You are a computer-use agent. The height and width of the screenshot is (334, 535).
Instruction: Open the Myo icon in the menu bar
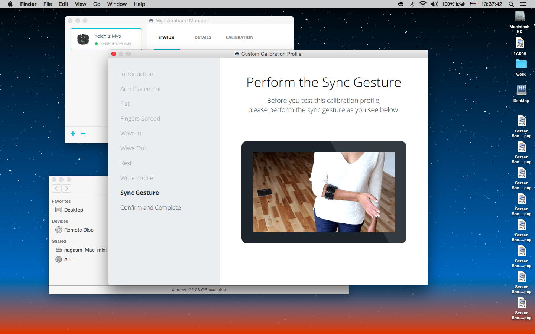pos(401,4)
